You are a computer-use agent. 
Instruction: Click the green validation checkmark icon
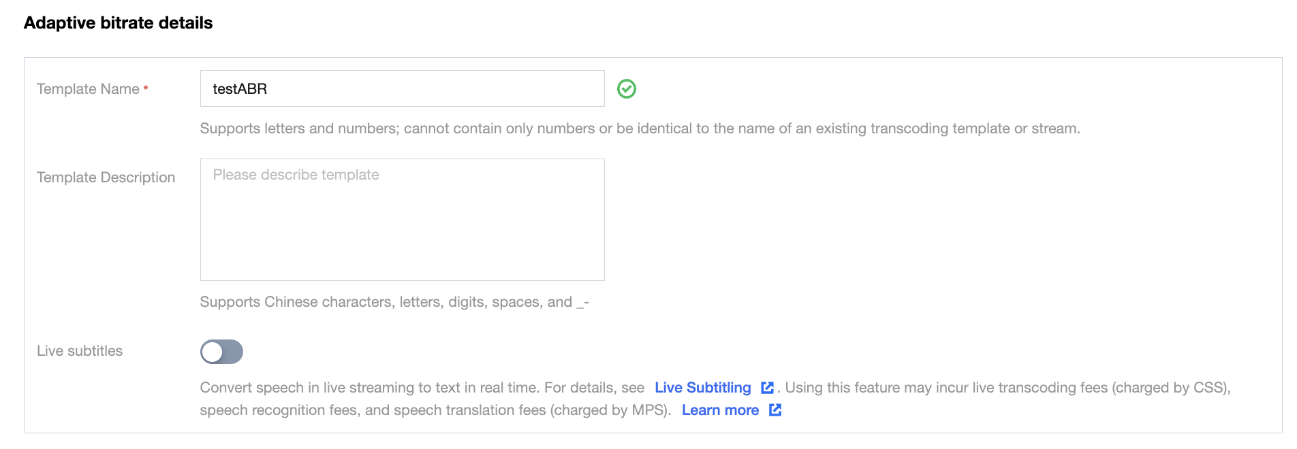pyautogui.click(x=627, y=88)
